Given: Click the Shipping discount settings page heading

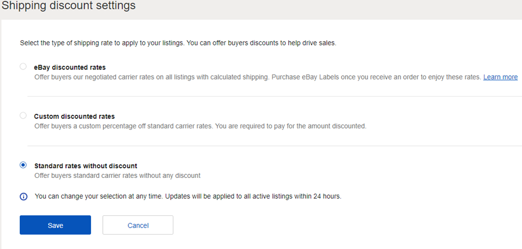Looking at the screenshot, I should [69, 6].
